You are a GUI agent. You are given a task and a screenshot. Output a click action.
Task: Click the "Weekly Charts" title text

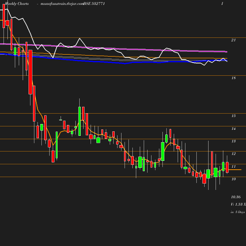(17, 3)
